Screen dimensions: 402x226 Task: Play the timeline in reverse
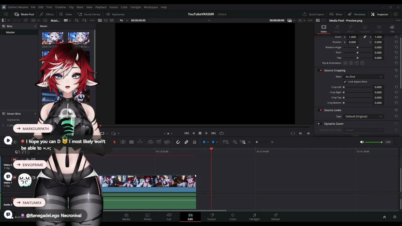point(193,133)
